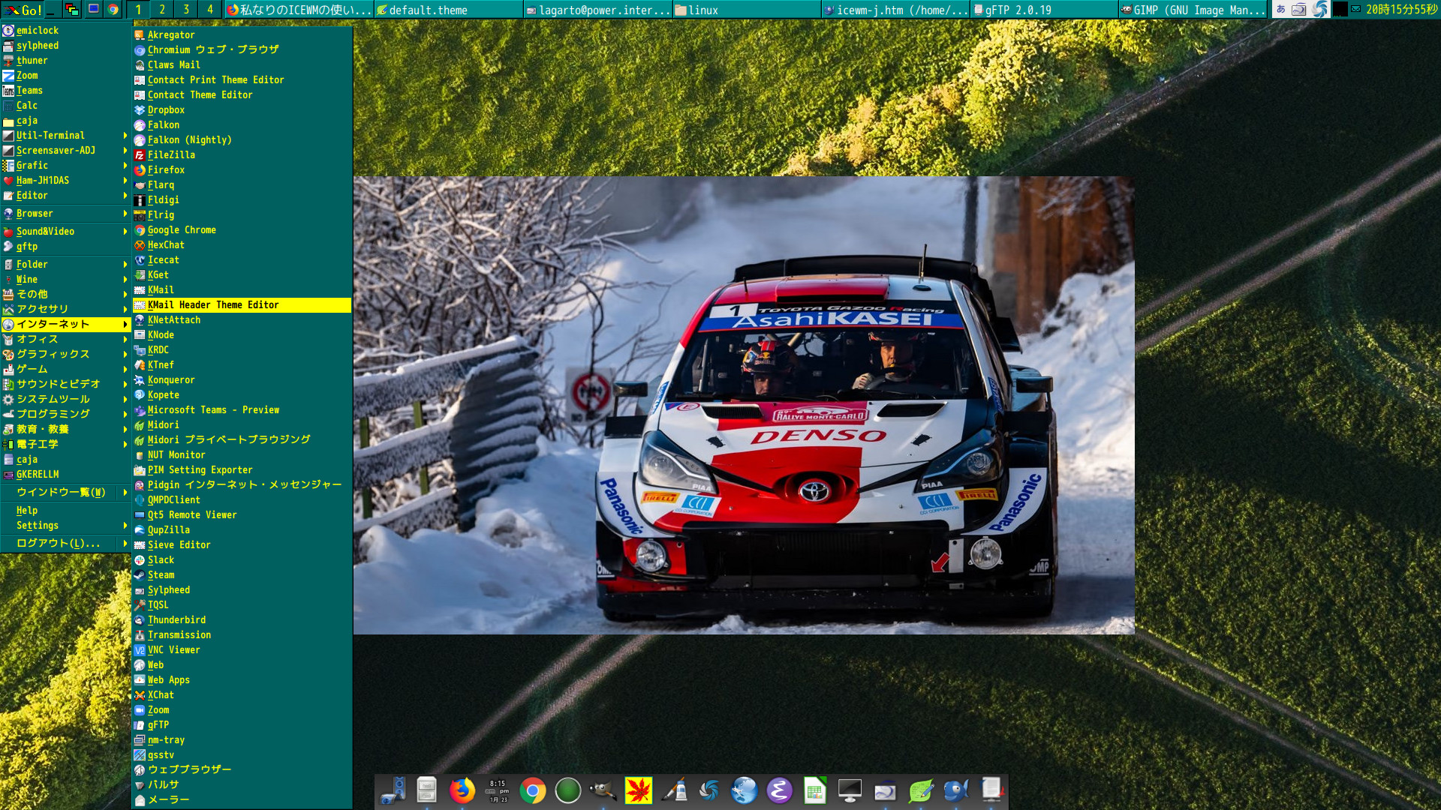Open the file cabinet icon in dock
This screenshot has width=1441, height=810.
(x=426, y=790)
